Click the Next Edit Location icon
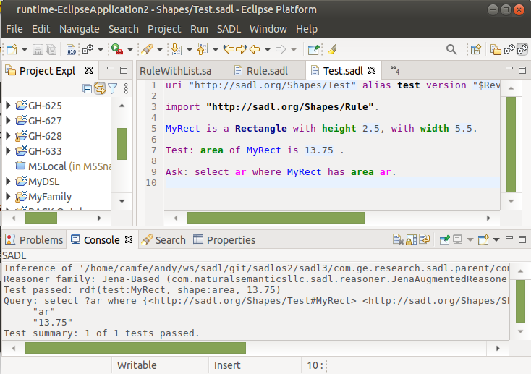 [242, 49]
